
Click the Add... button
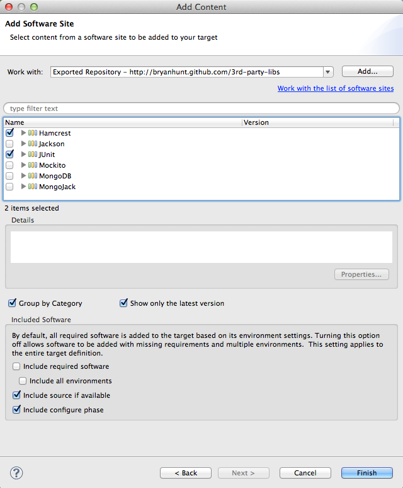[367, 71]
